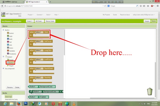Click the browser back button
The image size is (160, 106).
pos(2,6)
